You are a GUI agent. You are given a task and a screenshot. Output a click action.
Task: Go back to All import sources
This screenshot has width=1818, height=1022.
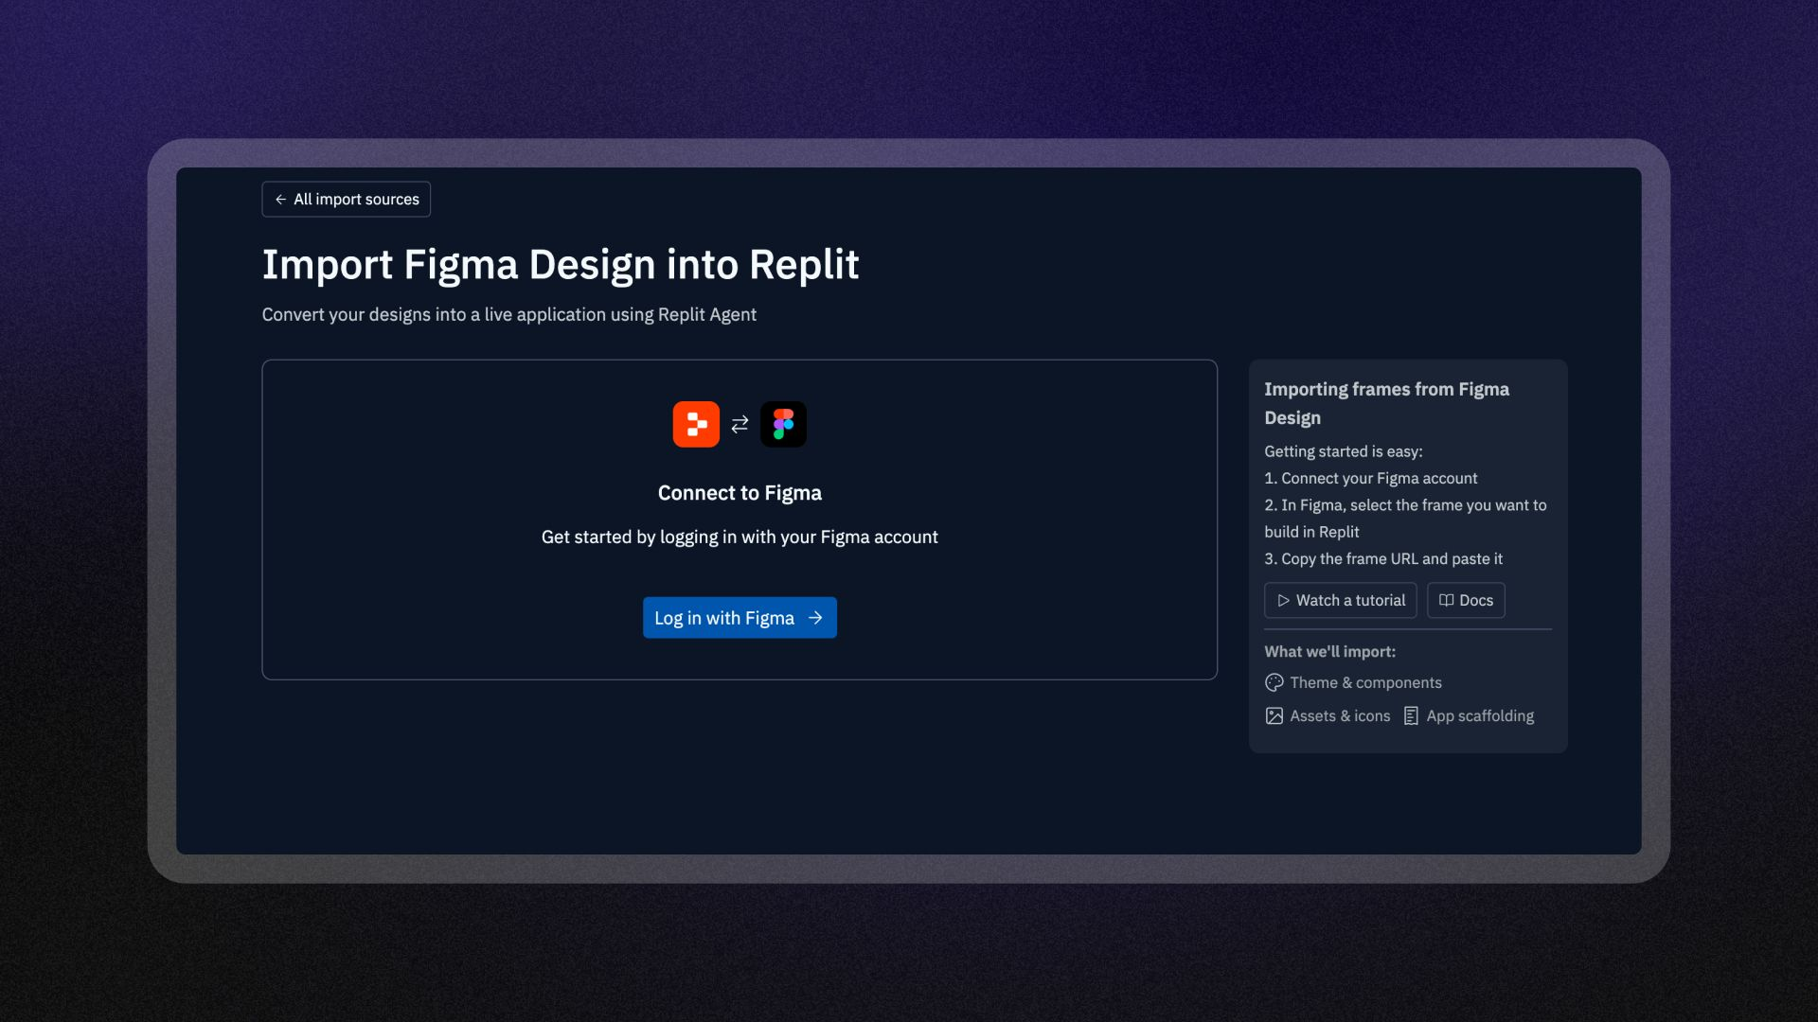point(347,200)
